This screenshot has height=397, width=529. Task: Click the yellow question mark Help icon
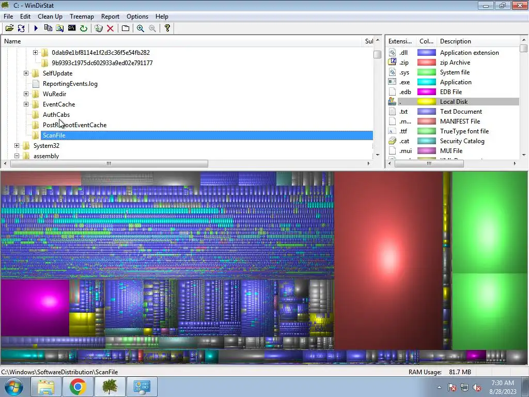pos(167,28)
